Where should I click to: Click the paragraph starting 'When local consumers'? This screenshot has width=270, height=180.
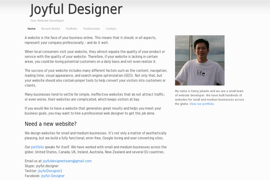pyautogui.click(x=94, y=57)
